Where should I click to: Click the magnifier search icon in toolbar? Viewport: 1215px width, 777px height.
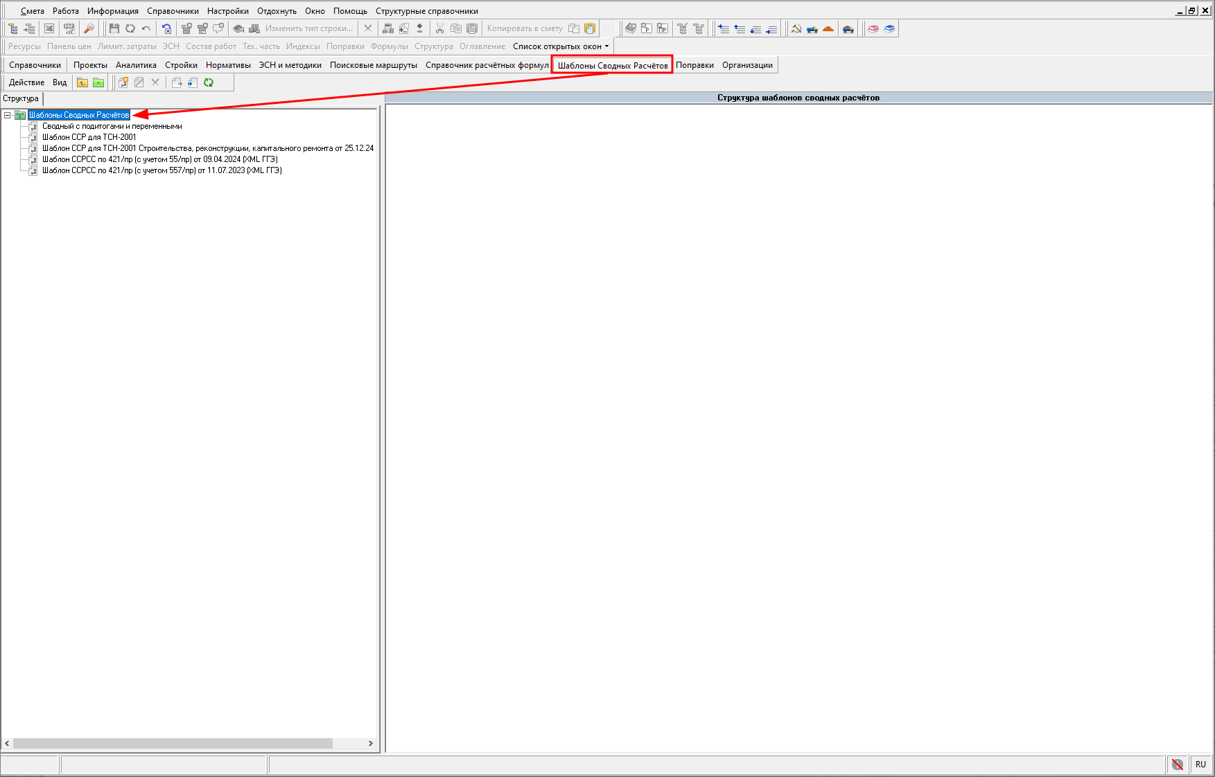click(89, 28)
